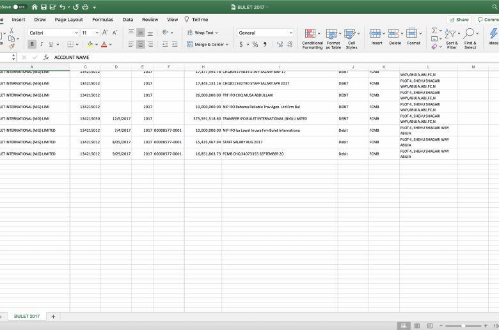This screenshot has height=330, width=499.
Task: Select the BULET 2017 sheet tab
Action: (x=27, y=317)
